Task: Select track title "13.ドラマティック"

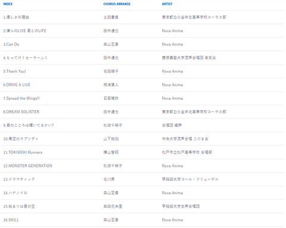Action: pyautogui.click(x=19, y=179)
